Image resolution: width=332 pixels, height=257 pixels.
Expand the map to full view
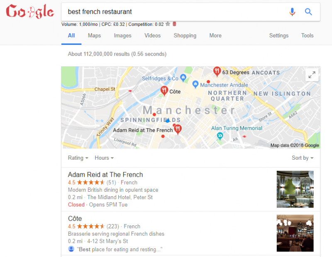(312, 74)
